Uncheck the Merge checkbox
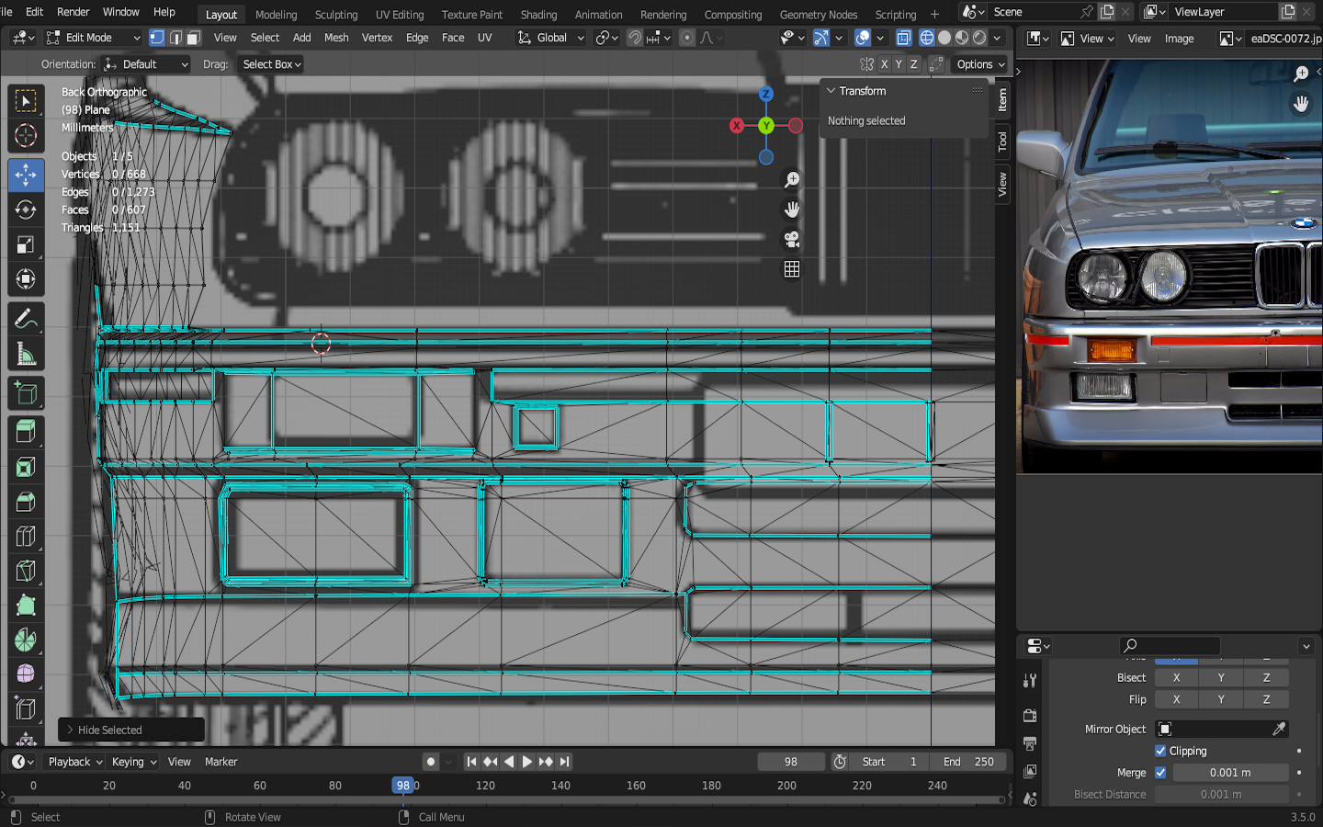Viewport: 1323px width, 827px height. [x=1160, y=773]
